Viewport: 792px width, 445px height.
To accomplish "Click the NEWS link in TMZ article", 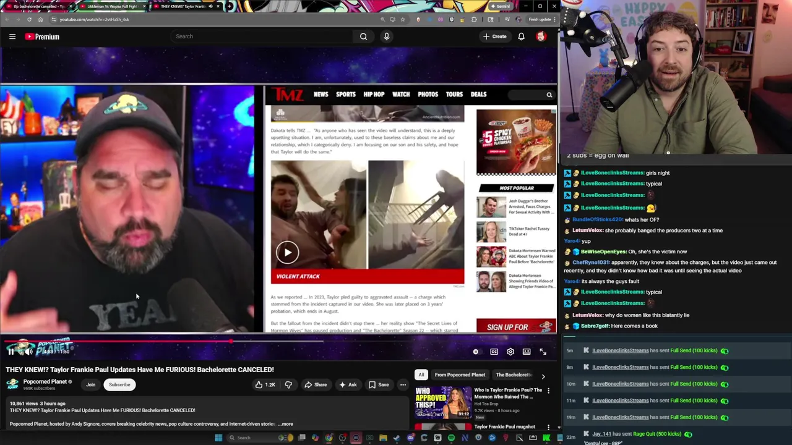I will coord(321,95).
